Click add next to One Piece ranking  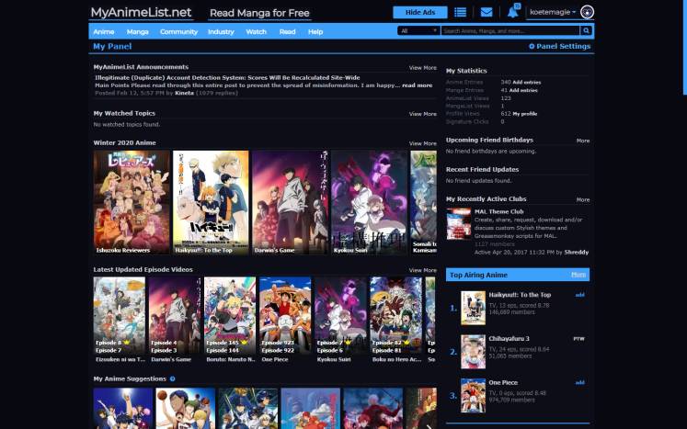(x=579, y=382)
